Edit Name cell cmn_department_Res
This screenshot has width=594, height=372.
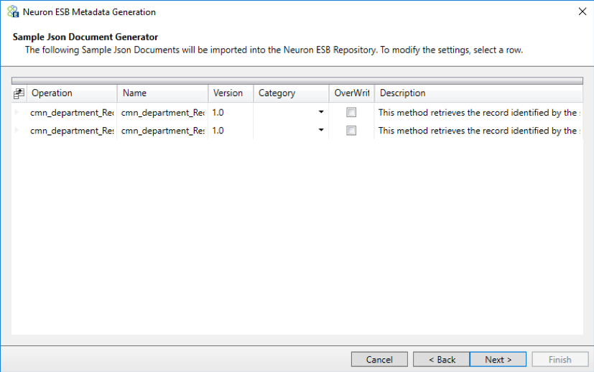(162, 130)
